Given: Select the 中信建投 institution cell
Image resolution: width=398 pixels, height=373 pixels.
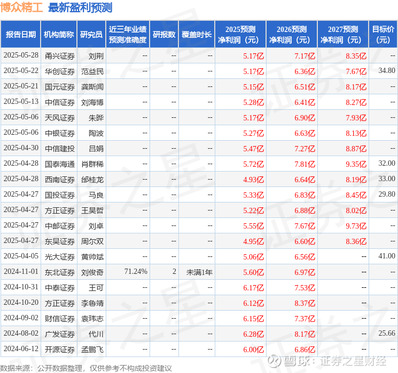Looking at the screenshot, I should pyautogui.click(x=60, y=149).
